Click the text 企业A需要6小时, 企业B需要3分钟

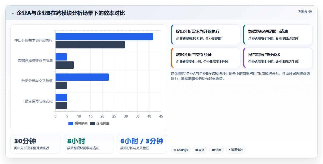pyautogui.click(x=202, y=62)
